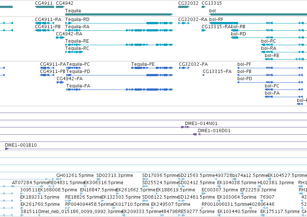Image resolution: width=307 pixels, height=217 pixels.
Task: Select the Tequila-PD protein label
Action: coord(78,71)
